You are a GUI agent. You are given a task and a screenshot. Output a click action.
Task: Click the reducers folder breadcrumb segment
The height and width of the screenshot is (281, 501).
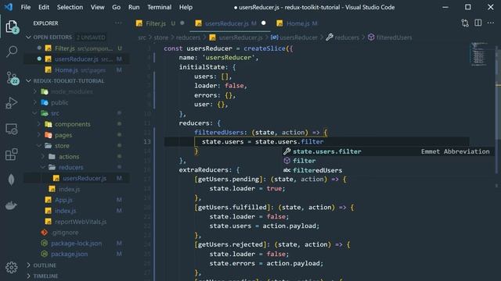(x=188, y=37)
